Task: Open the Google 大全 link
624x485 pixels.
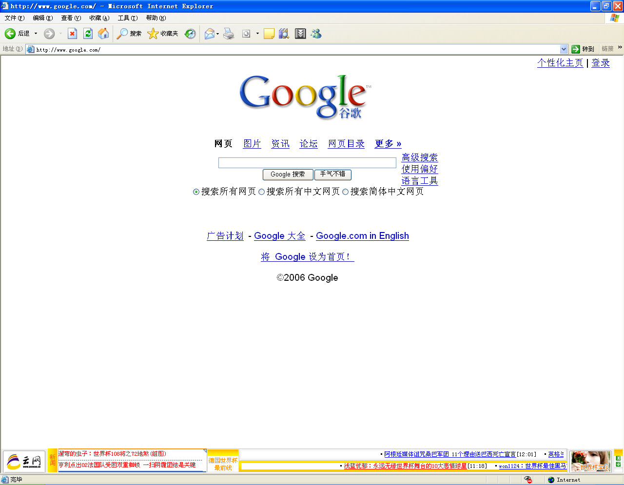Action: click(x=280, y=236)
